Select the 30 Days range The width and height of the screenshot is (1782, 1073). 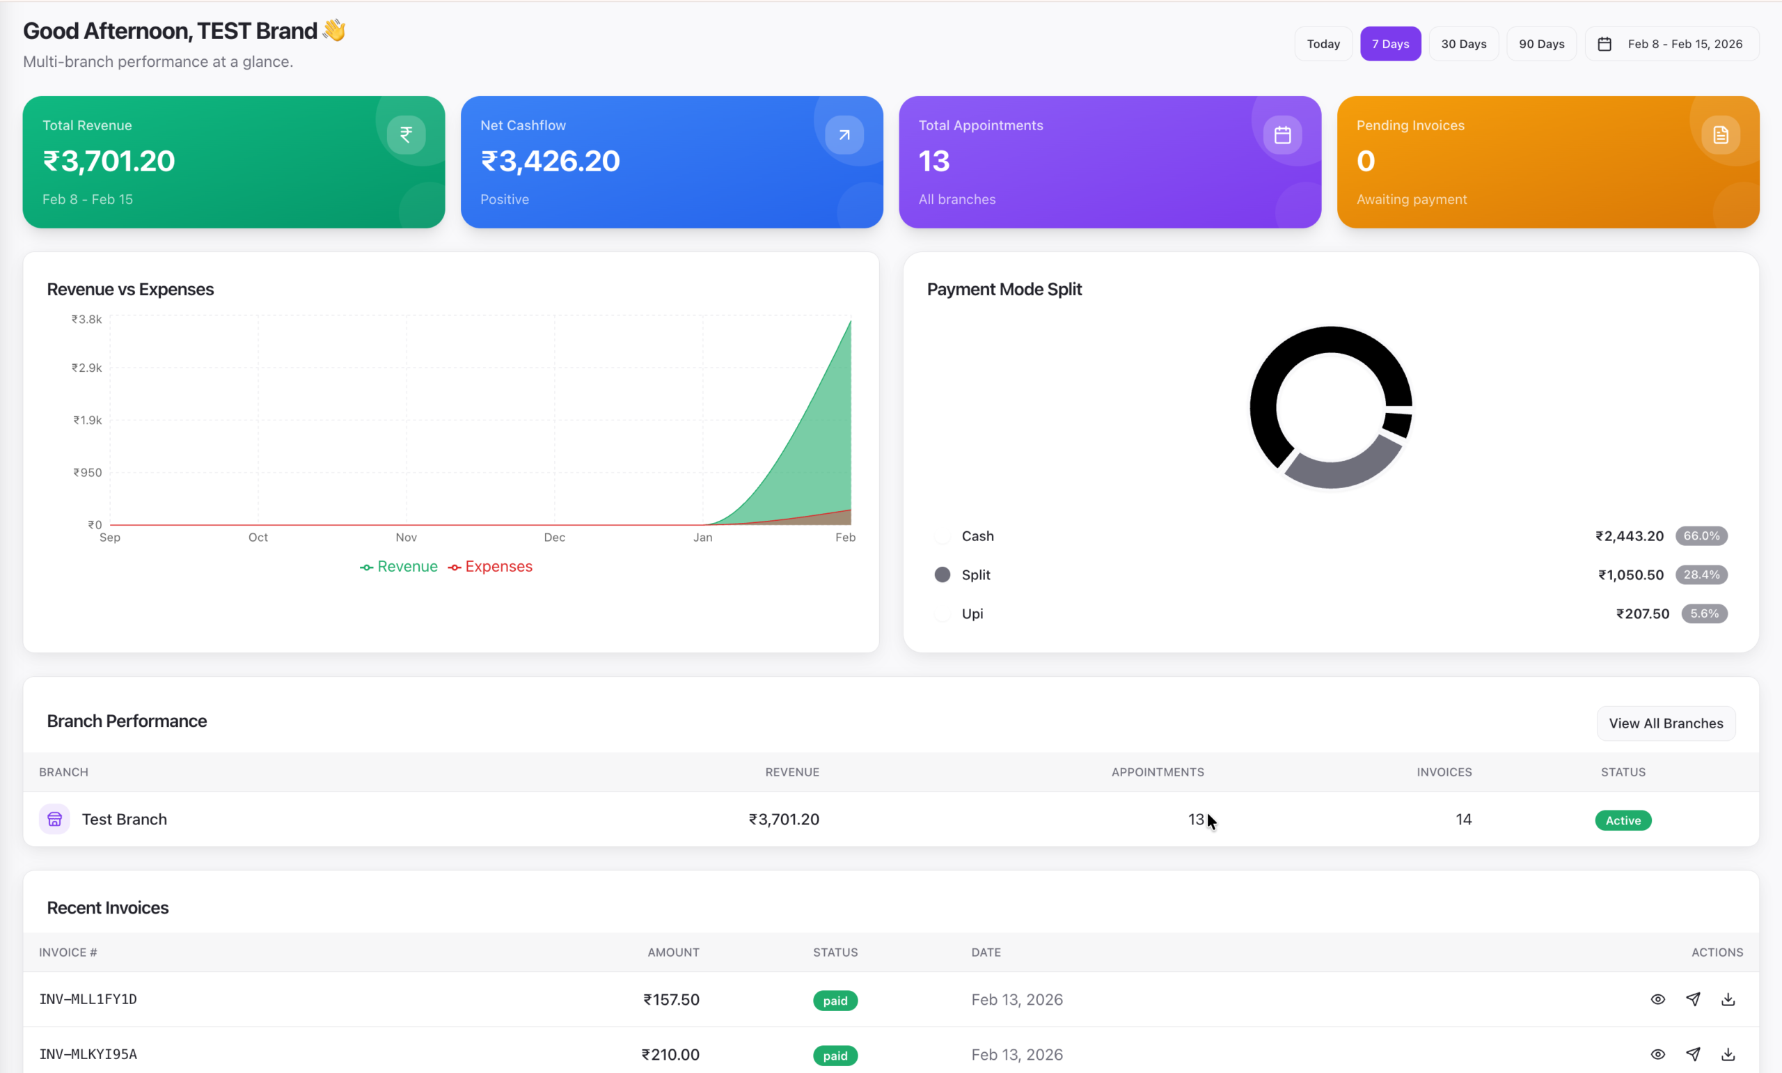click(1463, 44)
